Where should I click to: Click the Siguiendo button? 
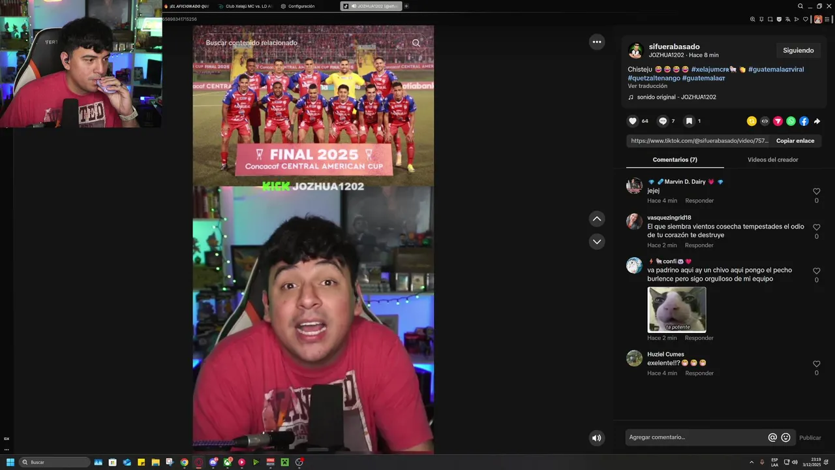tap(798, 50)
